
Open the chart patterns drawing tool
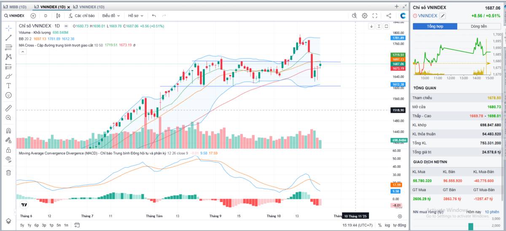click(x=8, y=57)
